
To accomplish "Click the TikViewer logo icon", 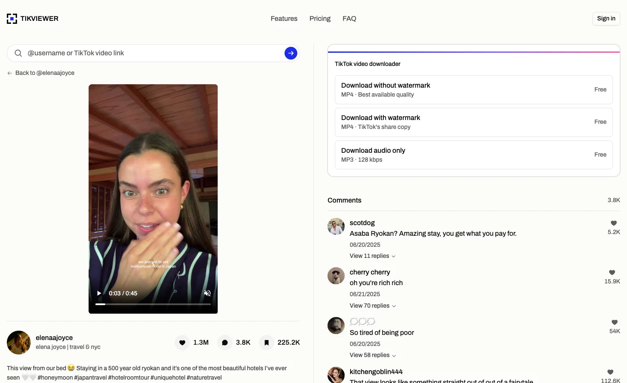I will click(x=12, y=18).
